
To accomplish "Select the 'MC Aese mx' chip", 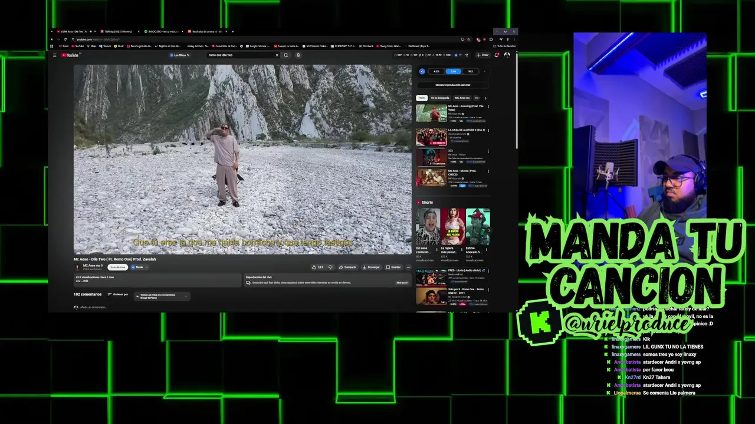I will click(462, 98).
